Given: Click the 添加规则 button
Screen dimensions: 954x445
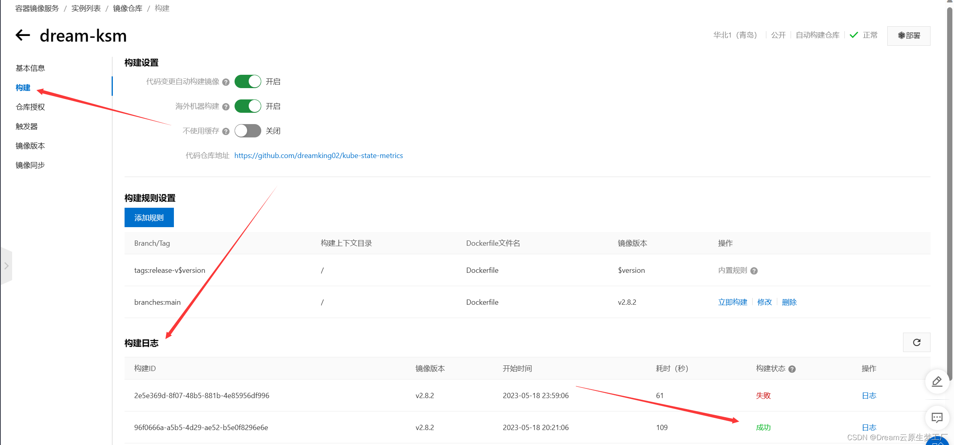Looking at the screenshot, I should (x=149, y=217).
